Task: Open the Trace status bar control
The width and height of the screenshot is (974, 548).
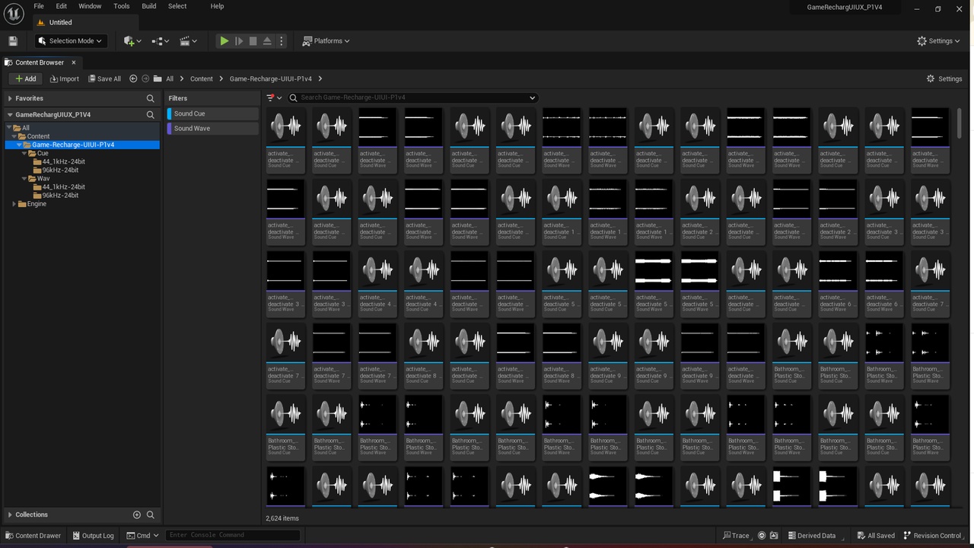Action: [736, 535]
